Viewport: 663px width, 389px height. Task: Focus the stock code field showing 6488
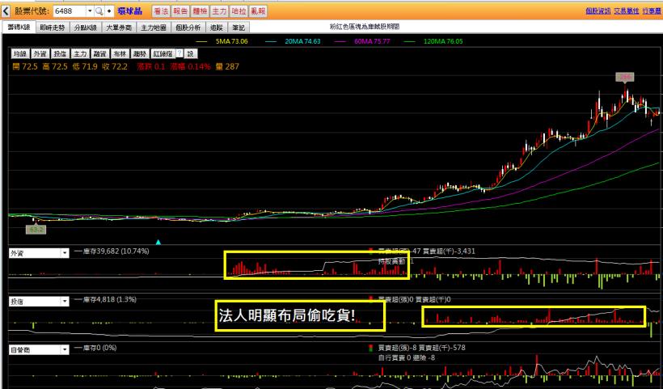[x=70, y=11]
